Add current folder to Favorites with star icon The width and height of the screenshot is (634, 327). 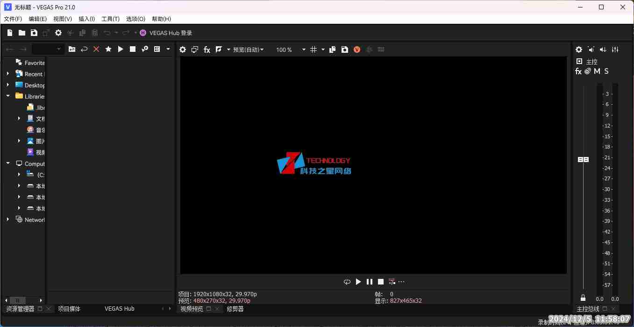tap(108, 49)
